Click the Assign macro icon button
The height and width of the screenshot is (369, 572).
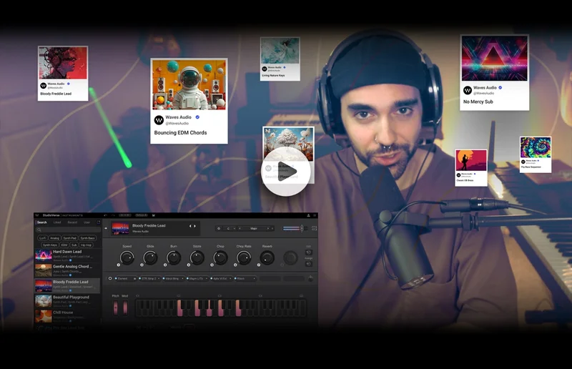click(309, 264)
